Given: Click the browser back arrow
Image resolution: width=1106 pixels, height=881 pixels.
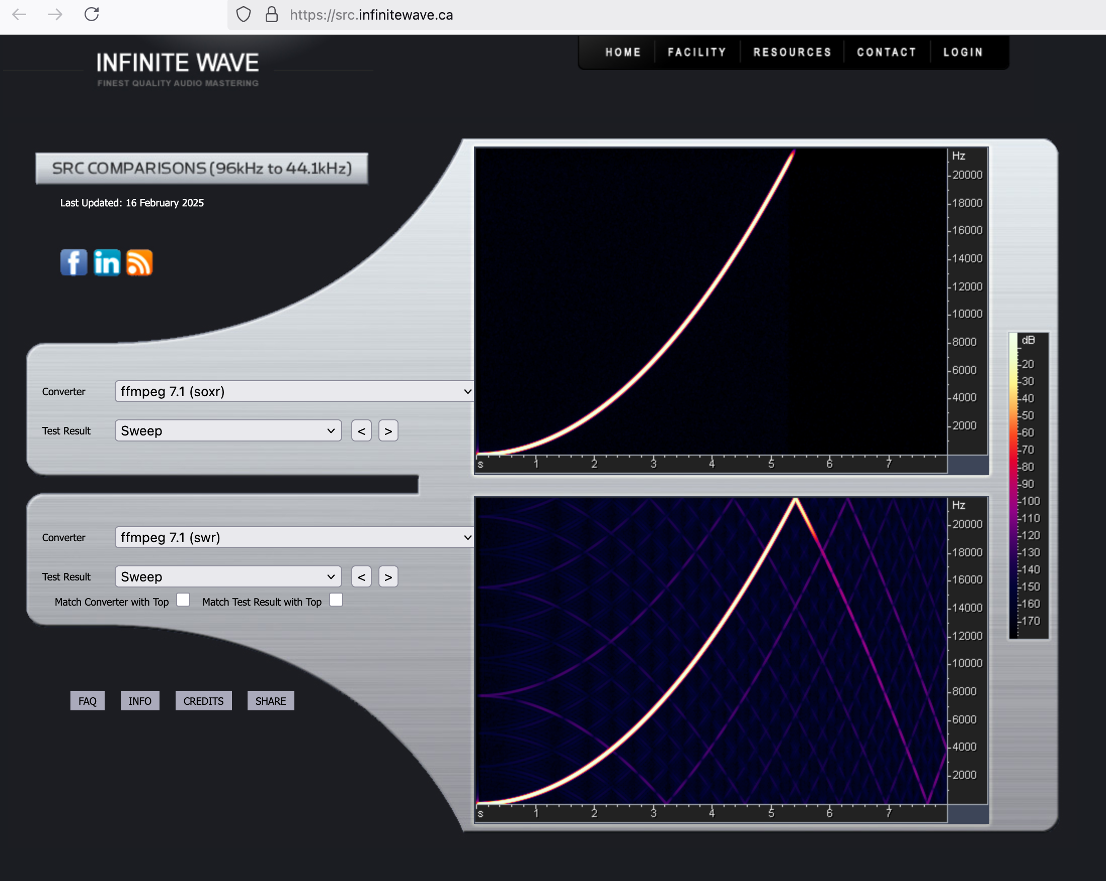Looking at the screenshot, I should [20, 15].
